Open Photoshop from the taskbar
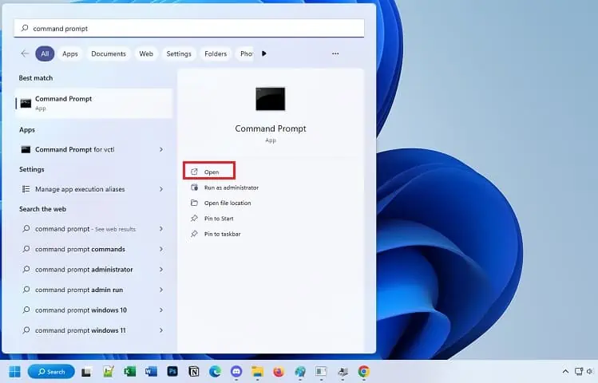The image size is (598, 383). (172, 372)
